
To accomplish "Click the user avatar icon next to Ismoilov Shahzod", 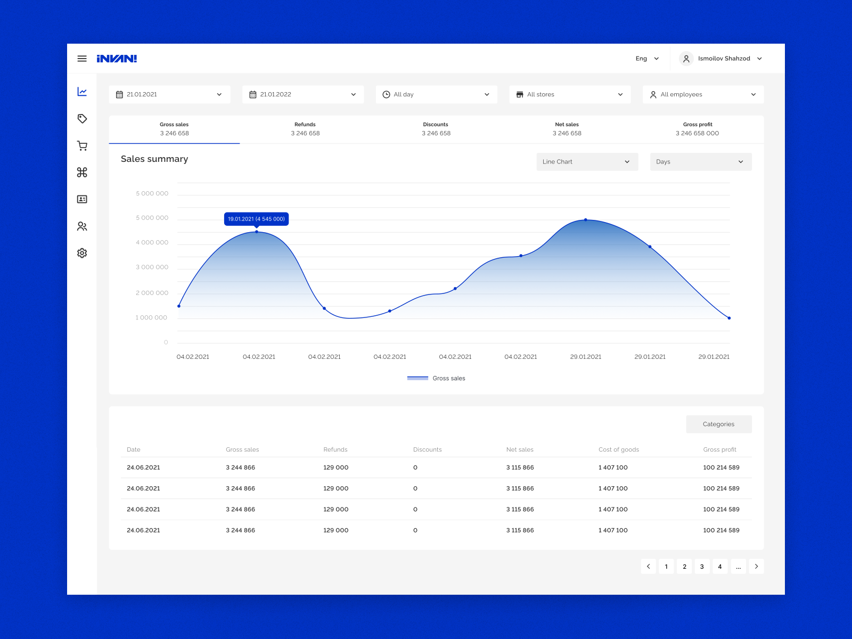I will pyautogui.click(x=686, y=59).
